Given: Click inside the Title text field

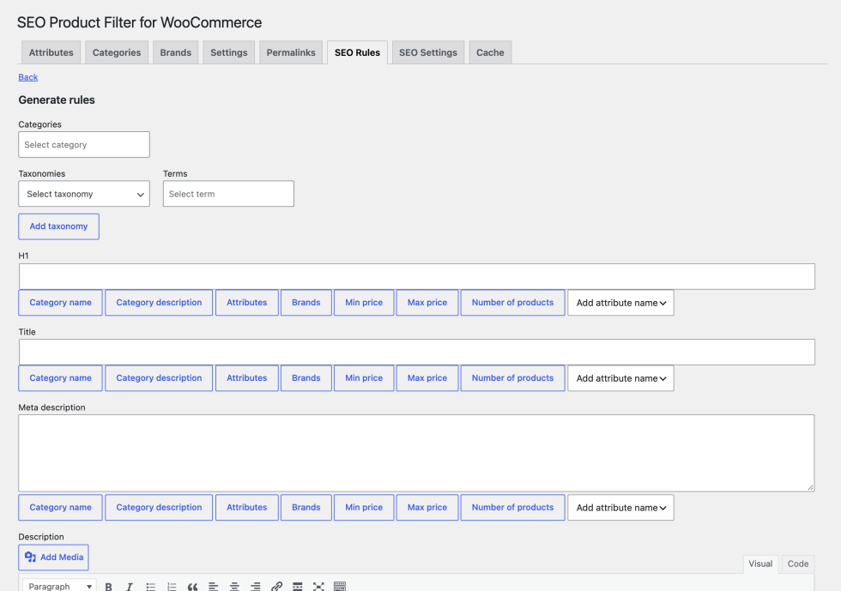Looking at the screenshot, I should 417,353.
